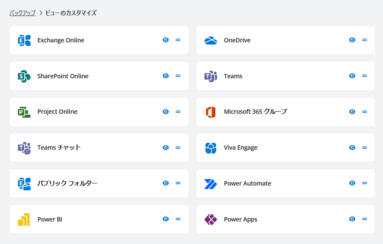Click the パブリック フォルダー reorder handle

pyautogui.click(x=178, y=183)
